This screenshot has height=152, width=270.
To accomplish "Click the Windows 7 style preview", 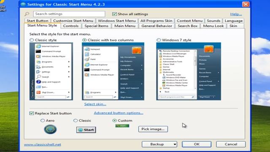I will pyautogui.click(x=189, y=71).
